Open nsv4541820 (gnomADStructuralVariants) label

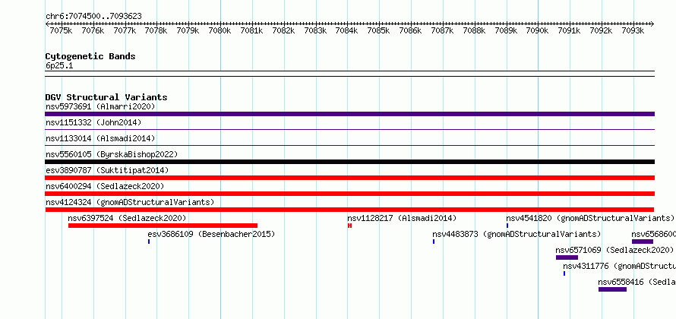tap(589, 218)
